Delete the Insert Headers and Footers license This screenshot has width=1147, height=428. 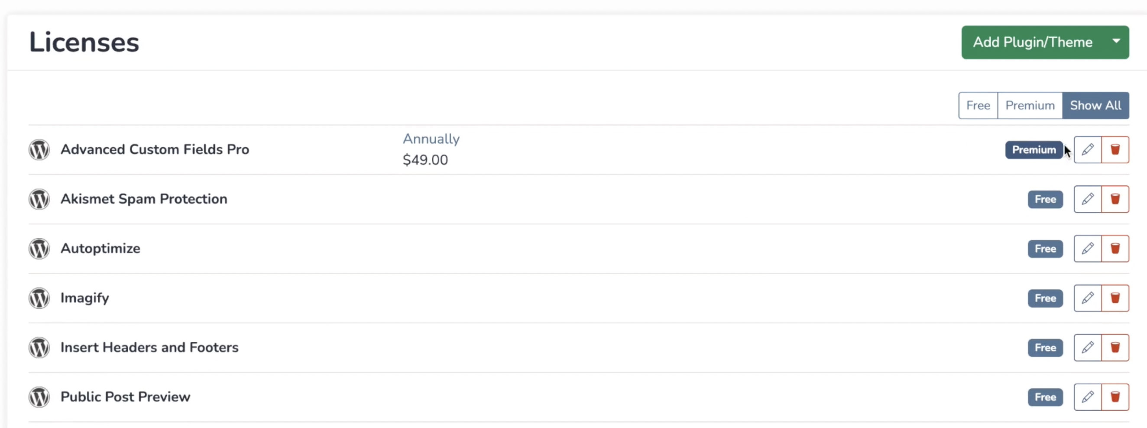coord(1115,347)
